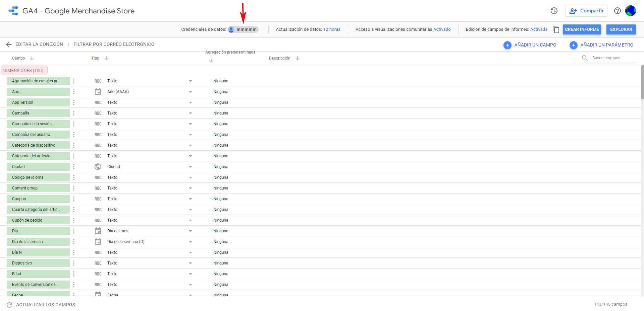Click the Compartir button
644x311 pixels.
coord(586,11)
